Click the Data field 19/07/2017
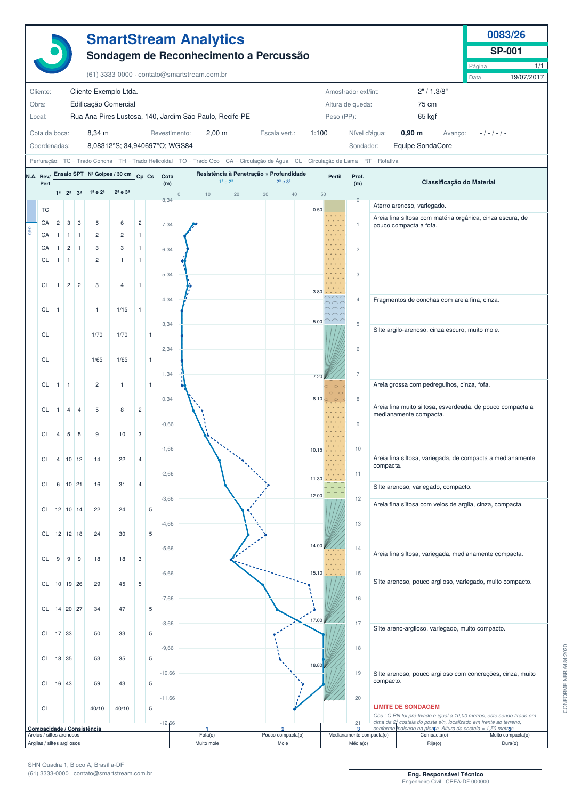This screenshot has height=810, width=573. [527, 77]
